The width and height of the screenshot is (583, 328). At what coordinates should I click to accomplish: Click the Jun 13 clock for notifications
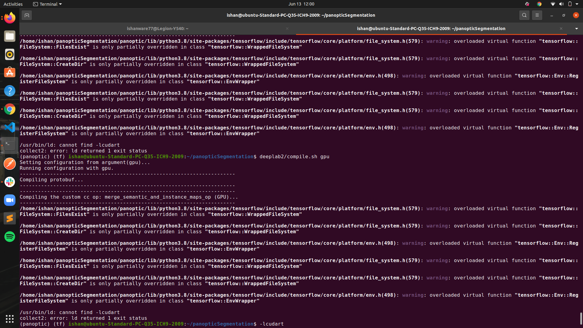301,4
